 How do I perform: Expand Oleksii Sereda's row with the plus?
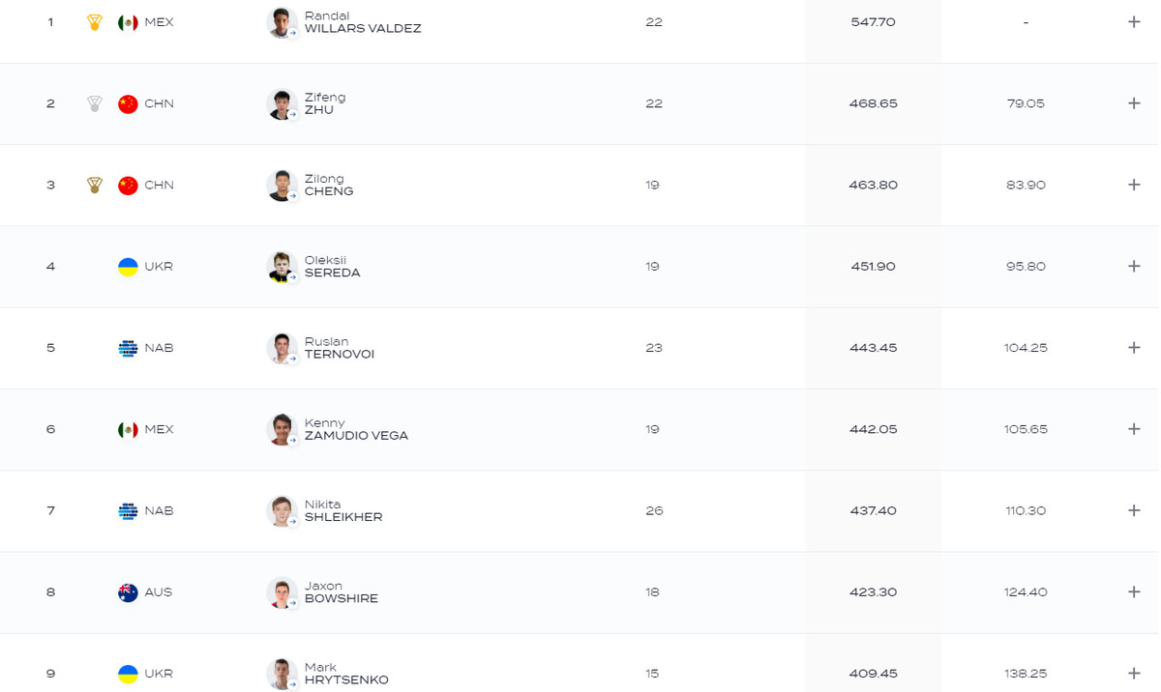click(1134, 267)
